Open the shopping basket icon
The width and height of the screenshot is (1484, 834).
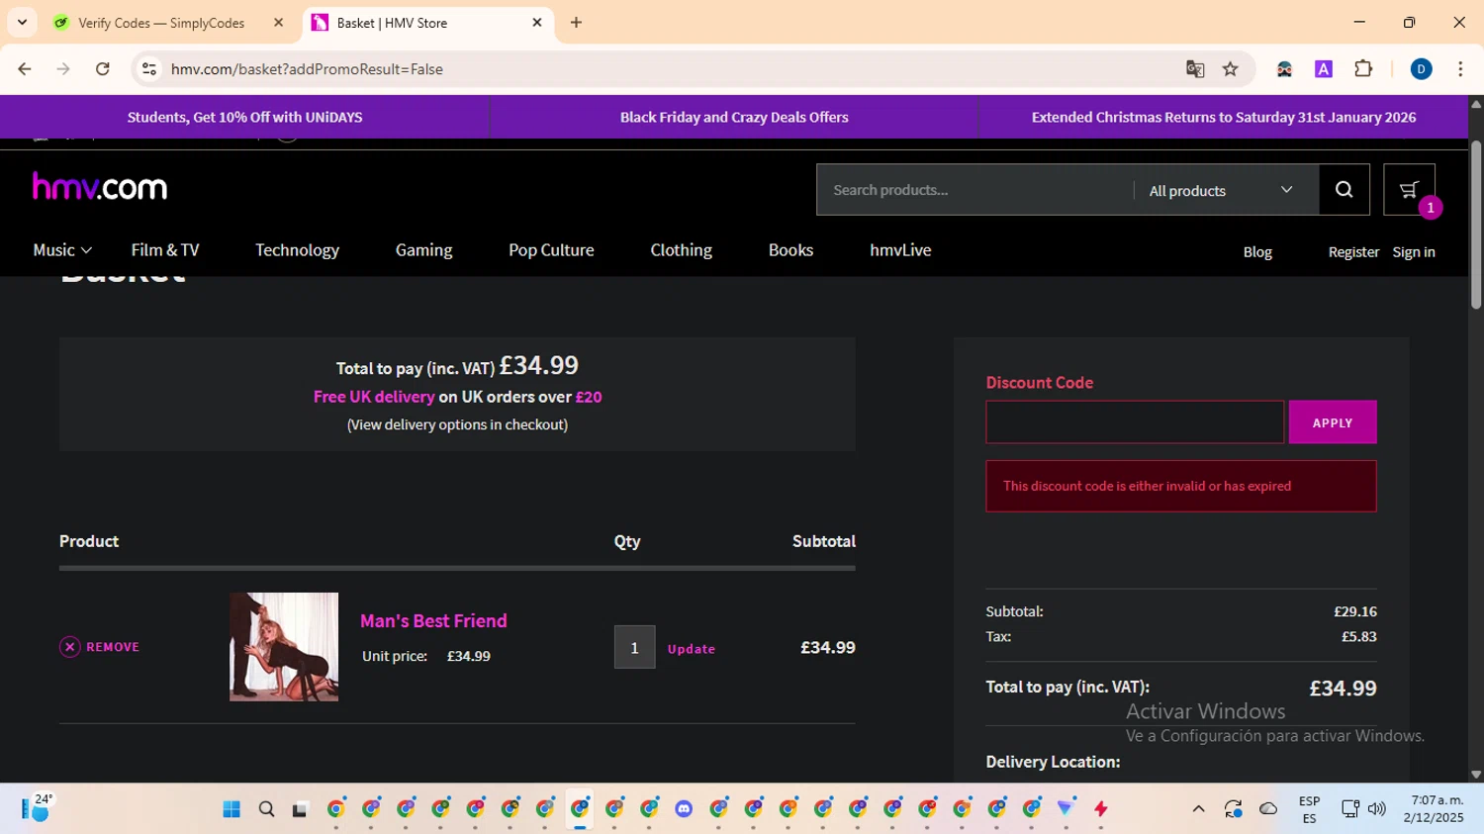coord(1409,190)
